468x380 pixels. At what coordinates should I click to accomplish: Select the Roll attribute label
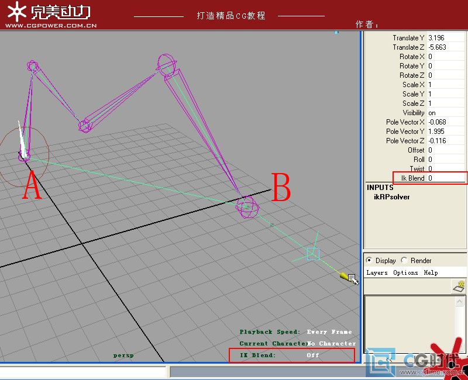click(x=419, y=160)
